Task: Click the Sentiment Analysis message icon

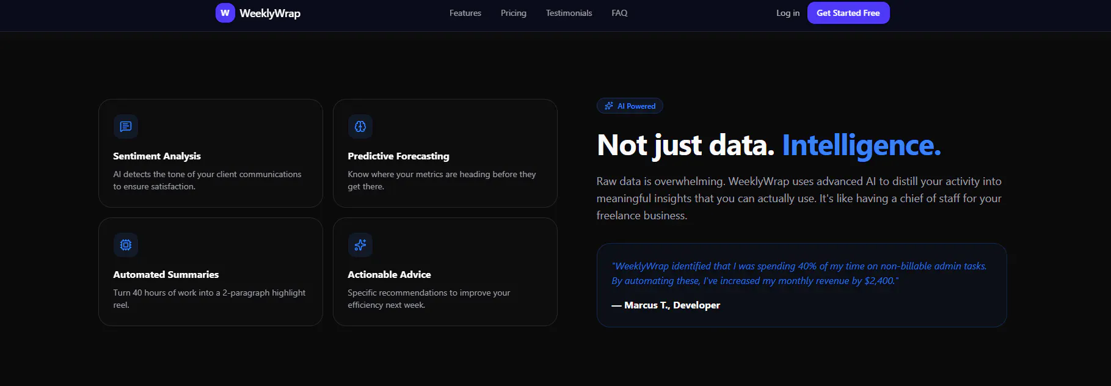Action: 126,126
